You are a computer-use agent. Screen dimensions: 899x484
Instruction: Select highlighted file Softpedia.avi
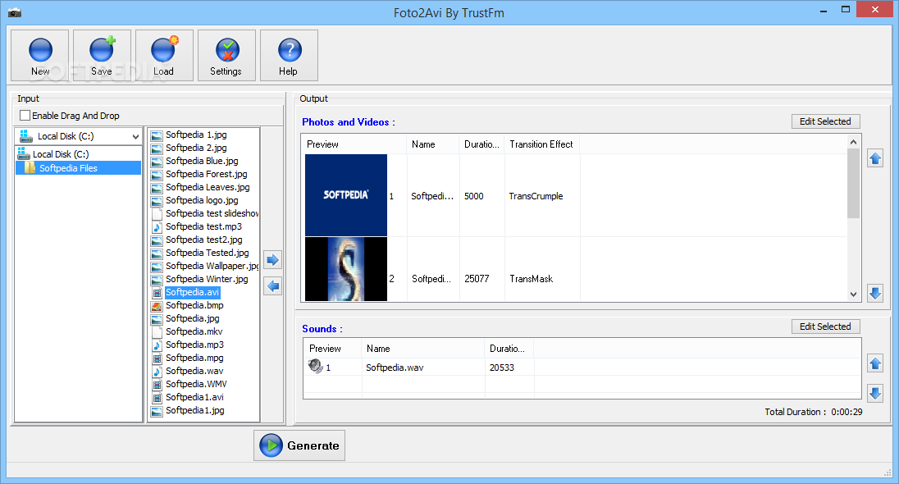click(192, 293)
